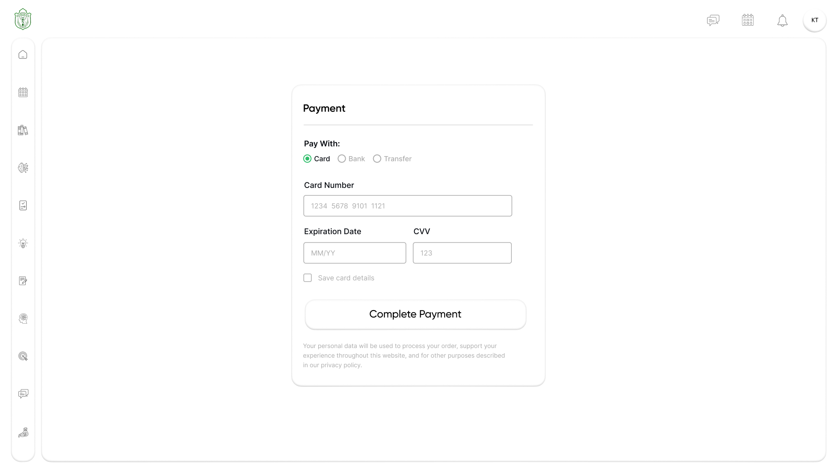Open the ideas lightbulb section
This screenshot has width=837, height=471.
[x=23, y=243]
